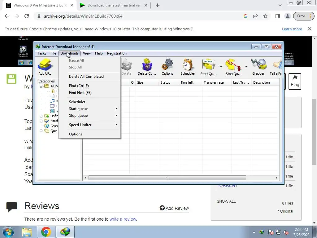Screen dimensions: 317x238
Task: Click the share page icon
Action: pyautogui.click(x=255, y=16)
